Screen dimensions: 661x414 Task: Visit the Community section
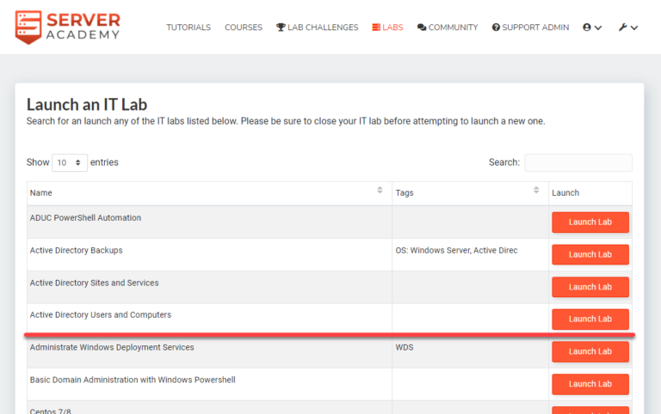(448, 27)
